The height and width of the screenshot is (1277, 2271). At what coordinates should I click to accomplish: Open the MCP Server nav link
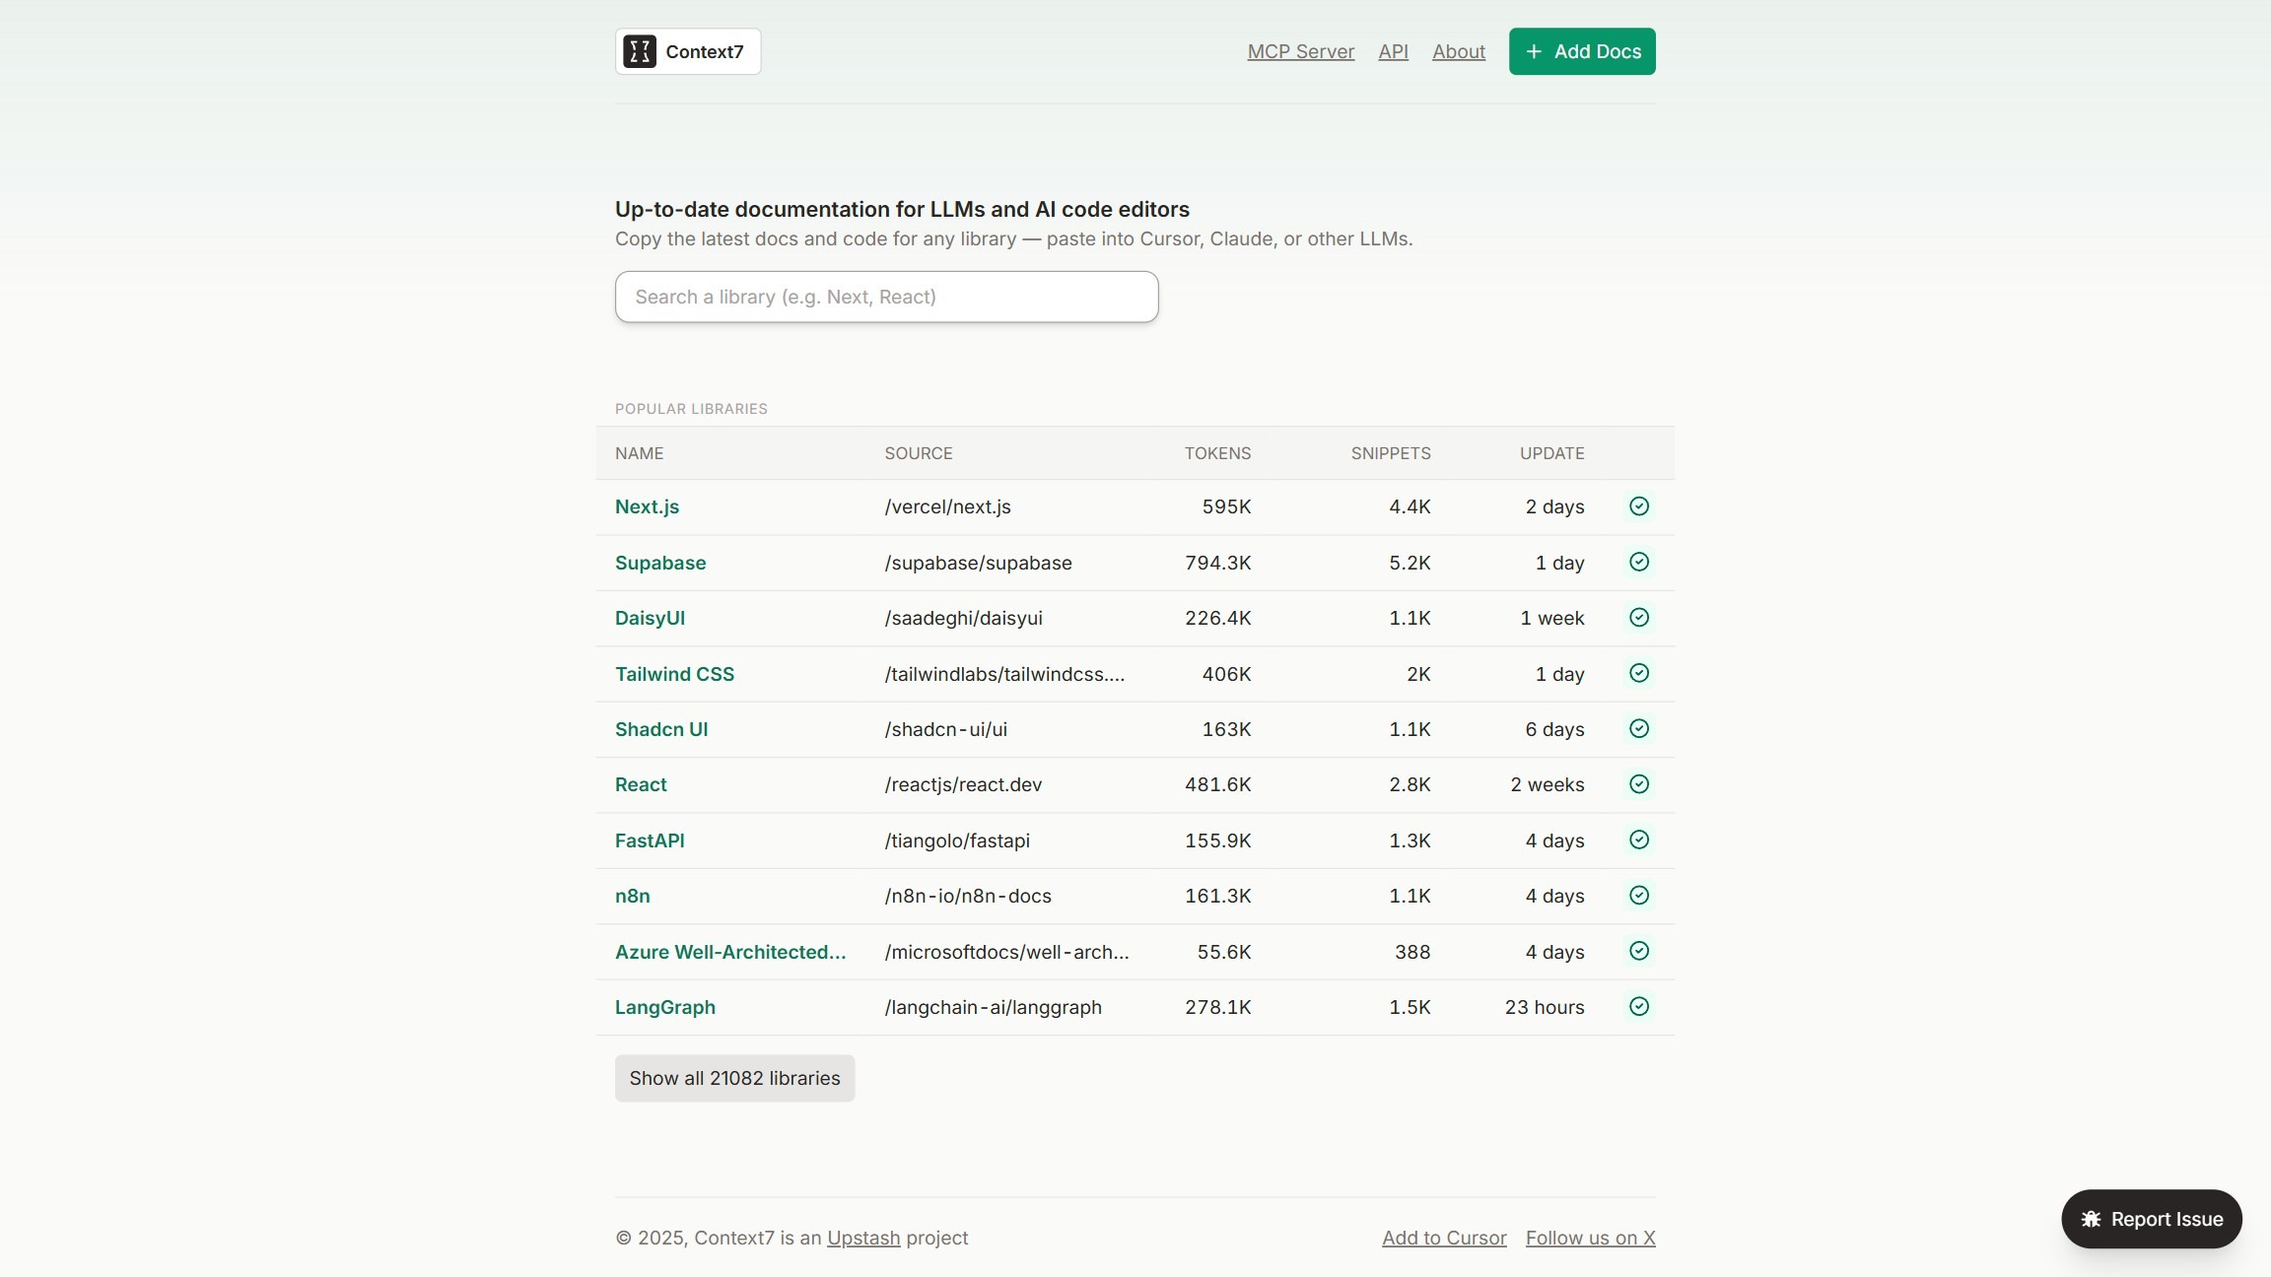coord(1300,51)
